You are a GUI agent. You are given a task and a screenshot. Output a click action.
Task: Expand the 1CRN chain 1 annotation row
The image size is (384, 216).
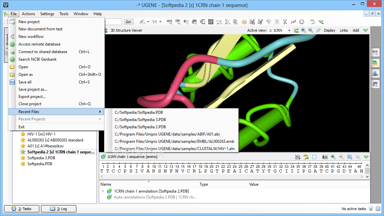[103, 191]
